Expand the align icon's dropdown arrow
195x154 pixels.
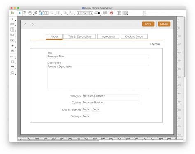click(55, 14)
